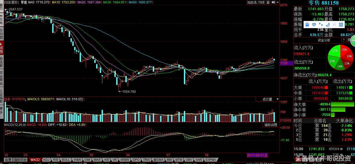Viewport: 355px width, 164px height.
Task: Open the 自选股 watchlist sidebar tab
Action: pos(2,62)
